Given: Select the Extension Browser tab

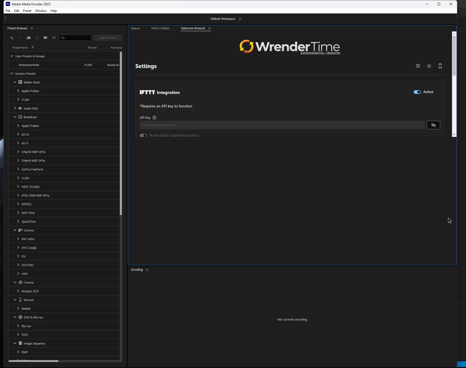Looking at the screenshot, I should pyautogui.click(x=193, y=28).
